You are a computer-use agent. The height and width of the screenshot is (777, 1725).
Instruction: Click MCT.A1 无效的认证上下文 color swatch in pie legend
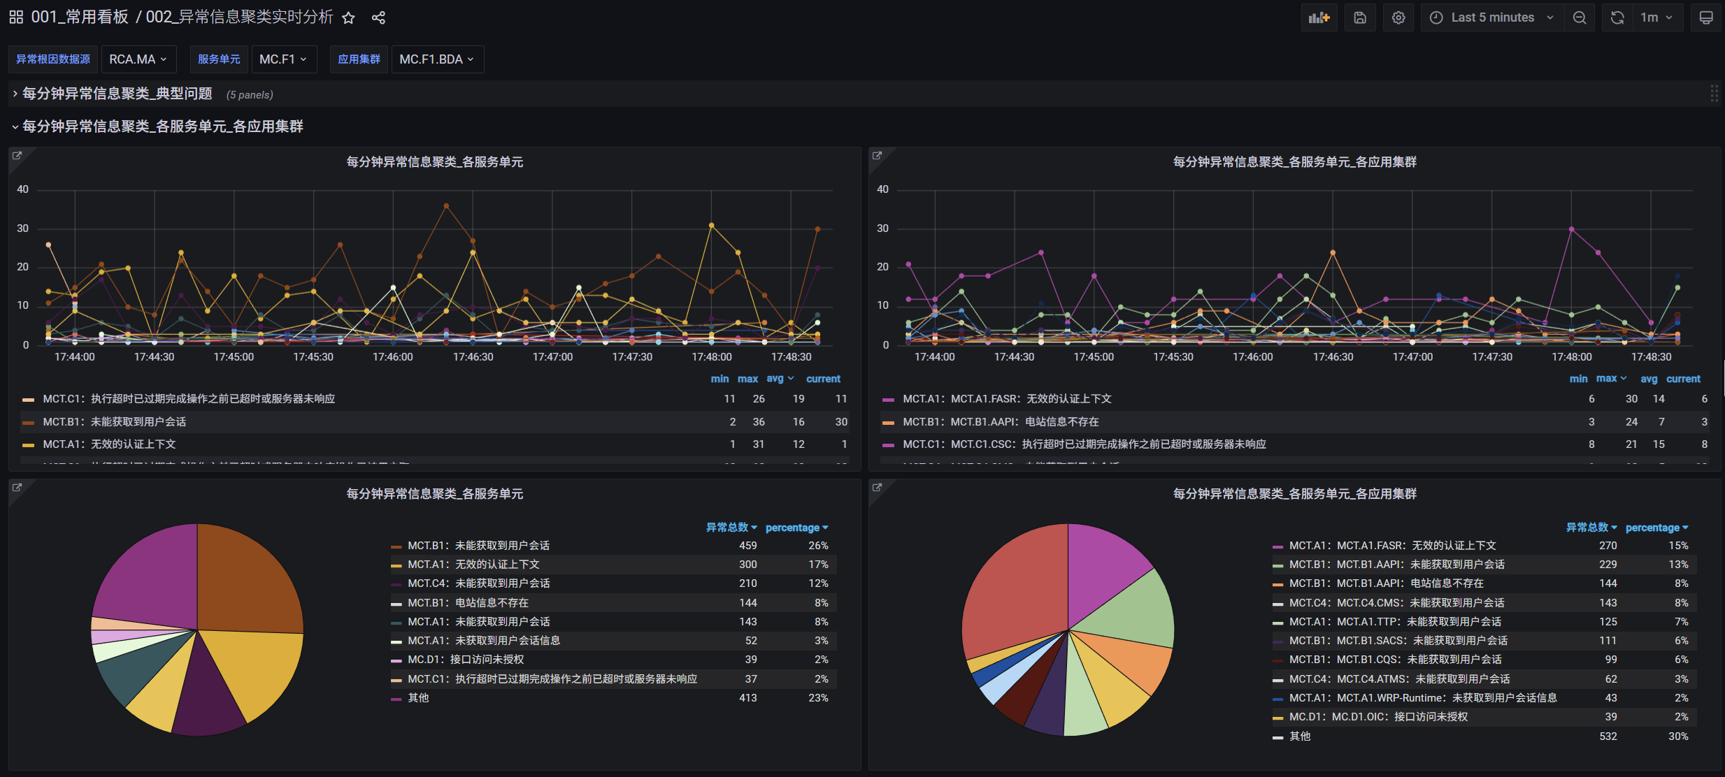click(396, 565)
